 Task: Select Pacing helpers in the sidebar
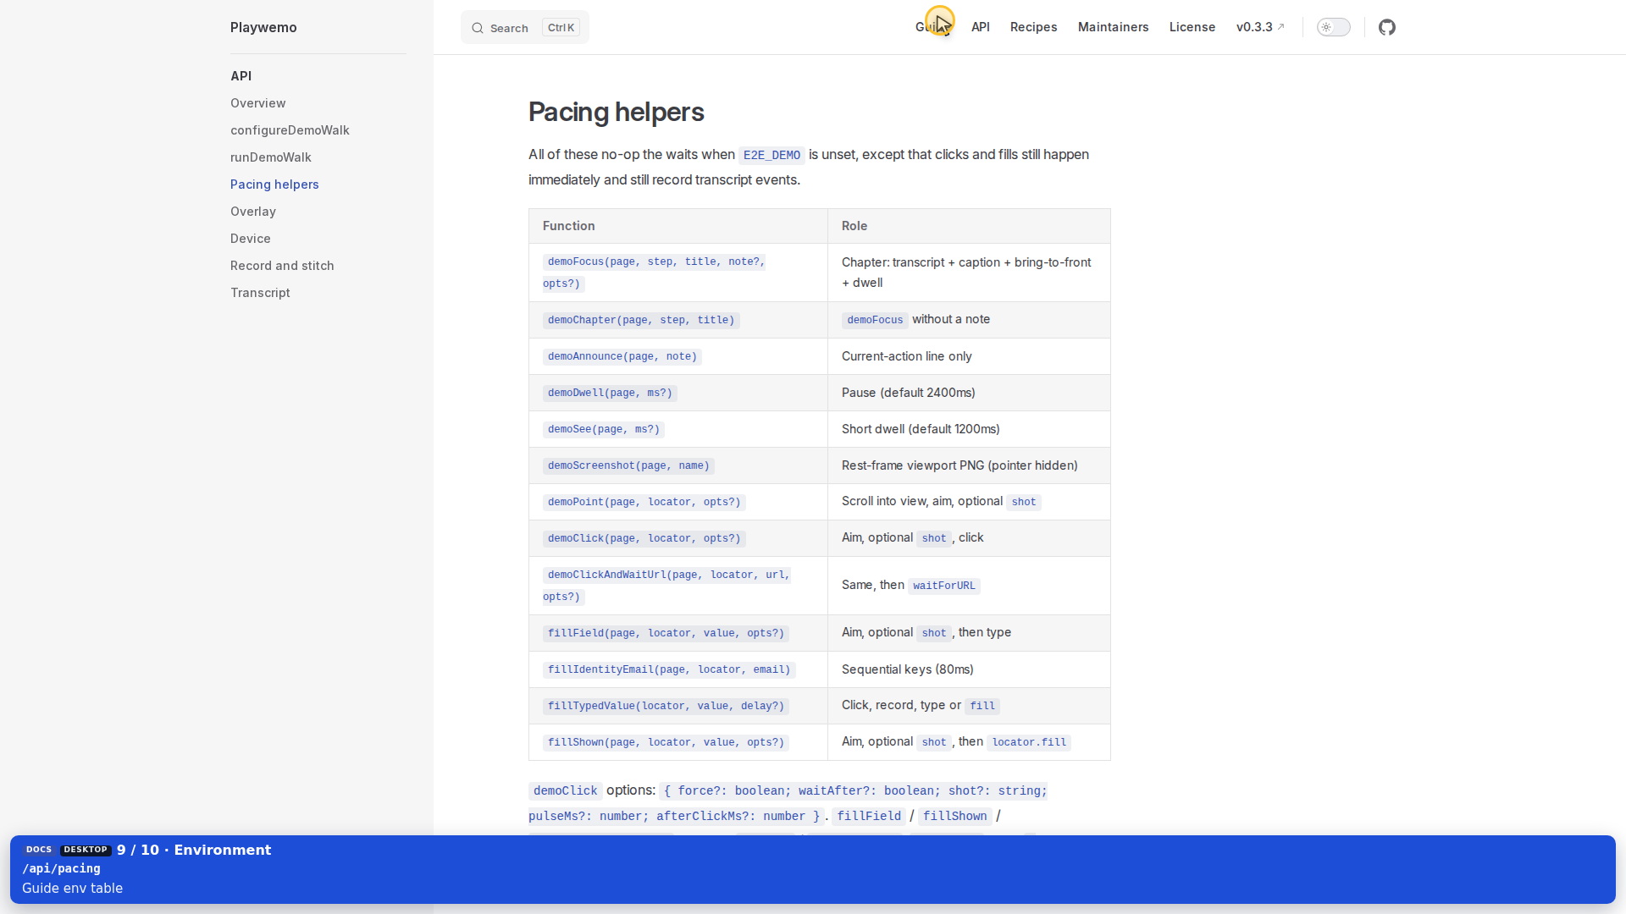pyautogui.click(x=274, y=184)
